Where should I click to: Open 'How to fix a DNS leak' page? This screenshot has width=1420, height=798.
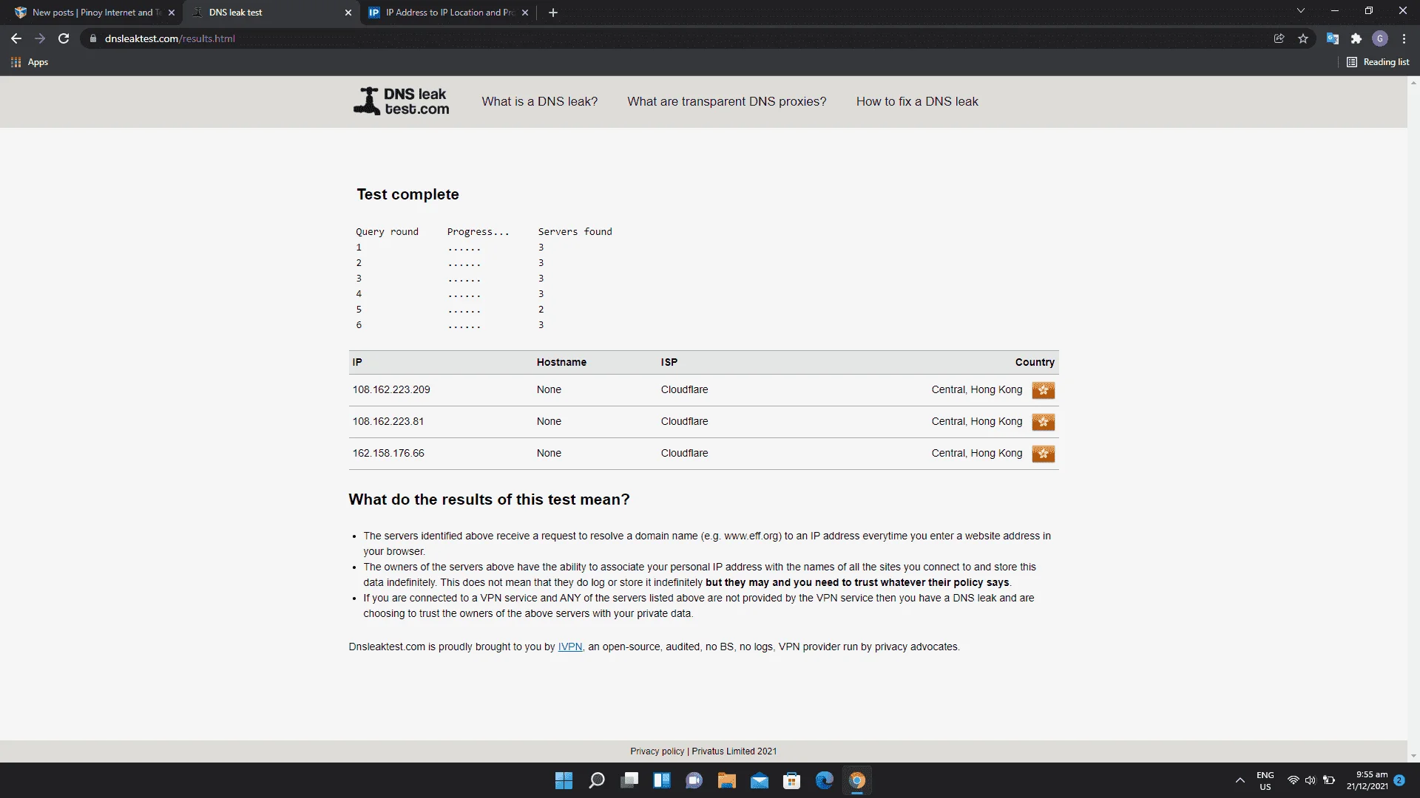917,102
